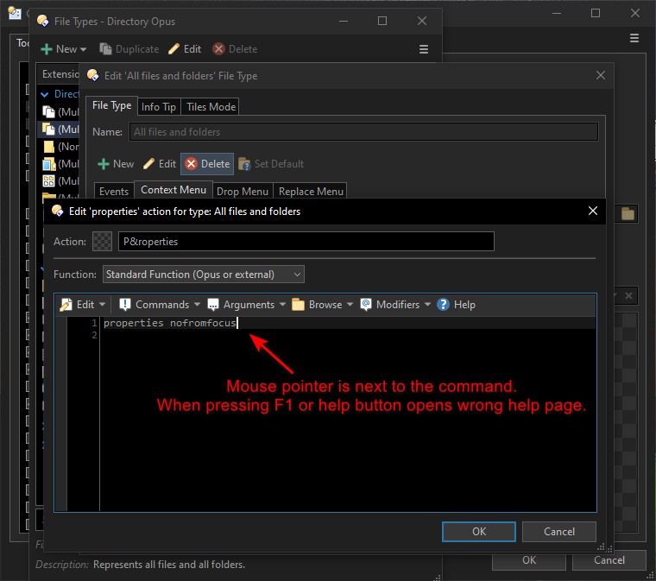Switch to the Drop Menu tab

coord(243,191)
